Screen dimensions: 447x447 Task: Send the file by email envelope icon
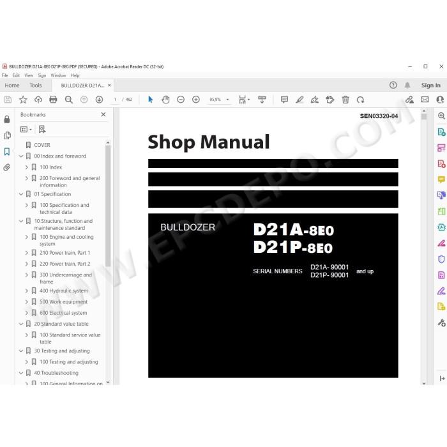[x=425, y=100]
